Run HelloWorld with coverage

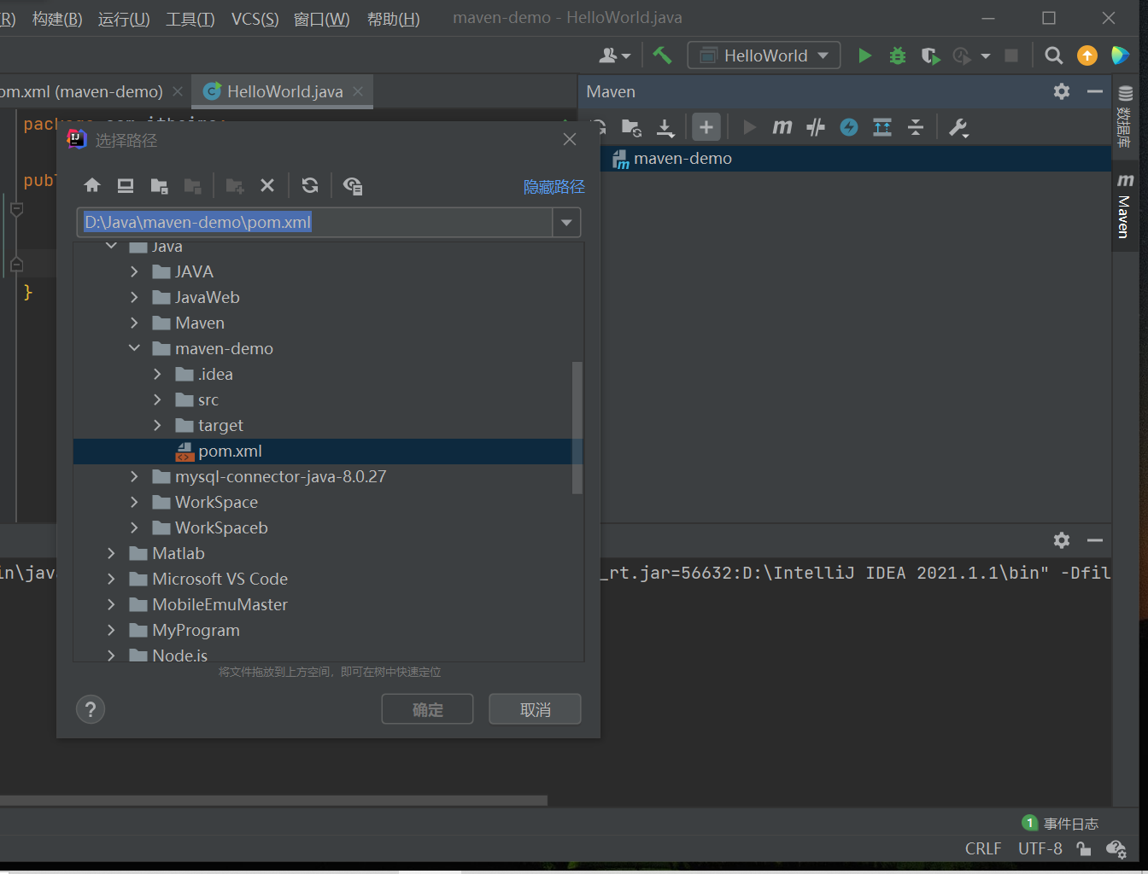930,55
